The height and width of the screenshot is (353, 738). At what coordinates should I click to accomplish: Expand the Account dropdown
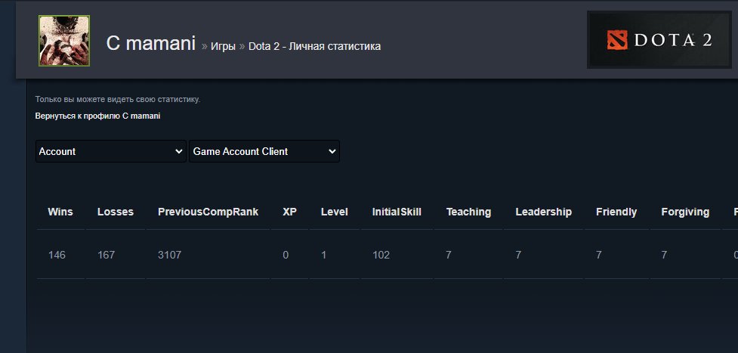click(x=110, y=151)
